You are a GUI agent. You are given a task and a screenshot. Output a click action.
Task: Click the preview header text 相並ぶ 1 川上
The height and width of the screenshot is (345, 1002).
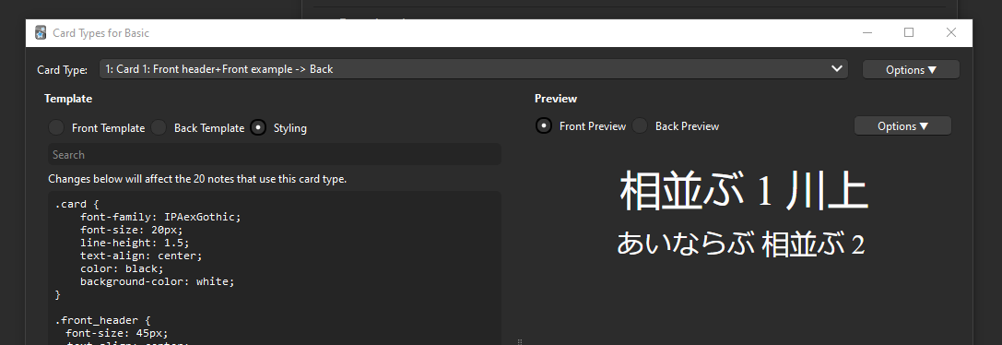[x=744, y=191]
